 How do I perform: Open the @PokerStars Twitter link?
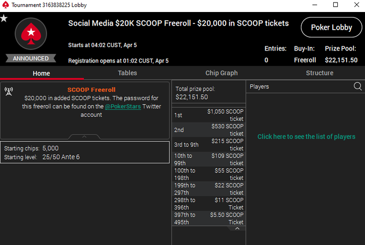[x=123, y=106]
